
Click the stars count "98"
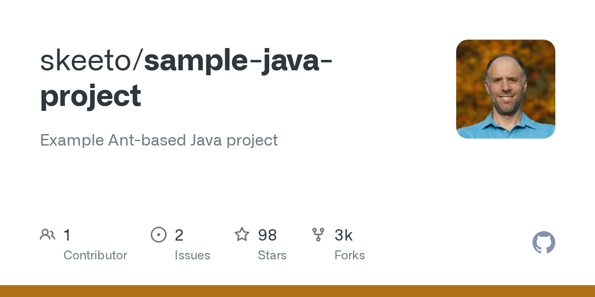tap(267, 235)
